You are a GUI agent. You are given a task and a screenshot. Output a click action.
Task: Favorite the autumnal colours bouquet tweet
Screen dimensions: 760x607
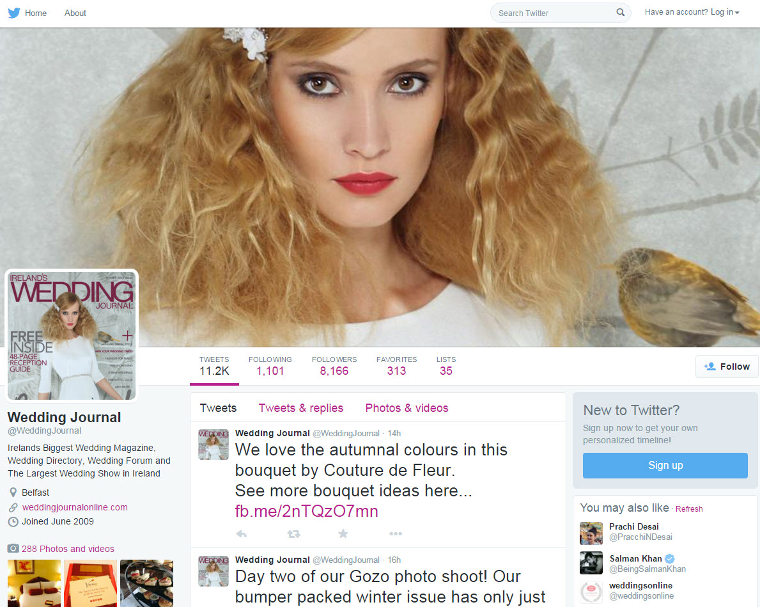343,533
